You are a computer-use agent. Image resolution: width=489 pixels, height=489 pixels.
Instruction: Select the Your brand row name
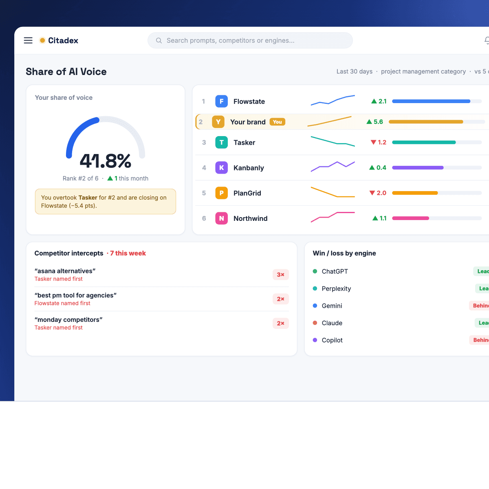pos(248,122)
